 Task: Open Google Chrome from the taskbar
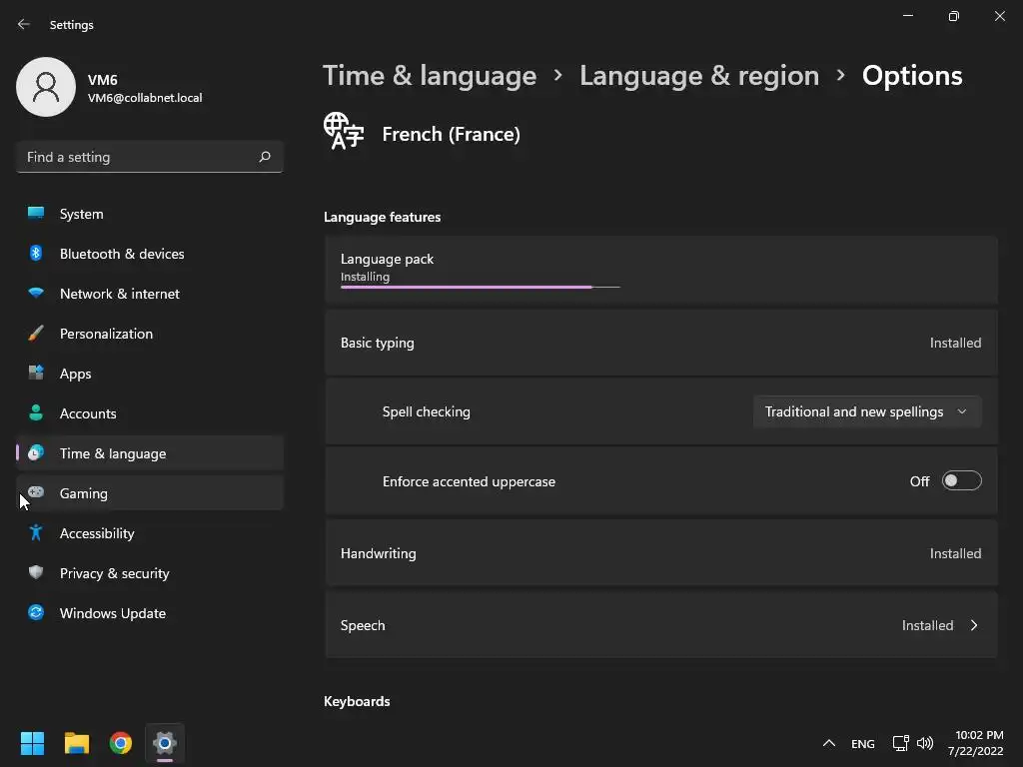[121, 743]
